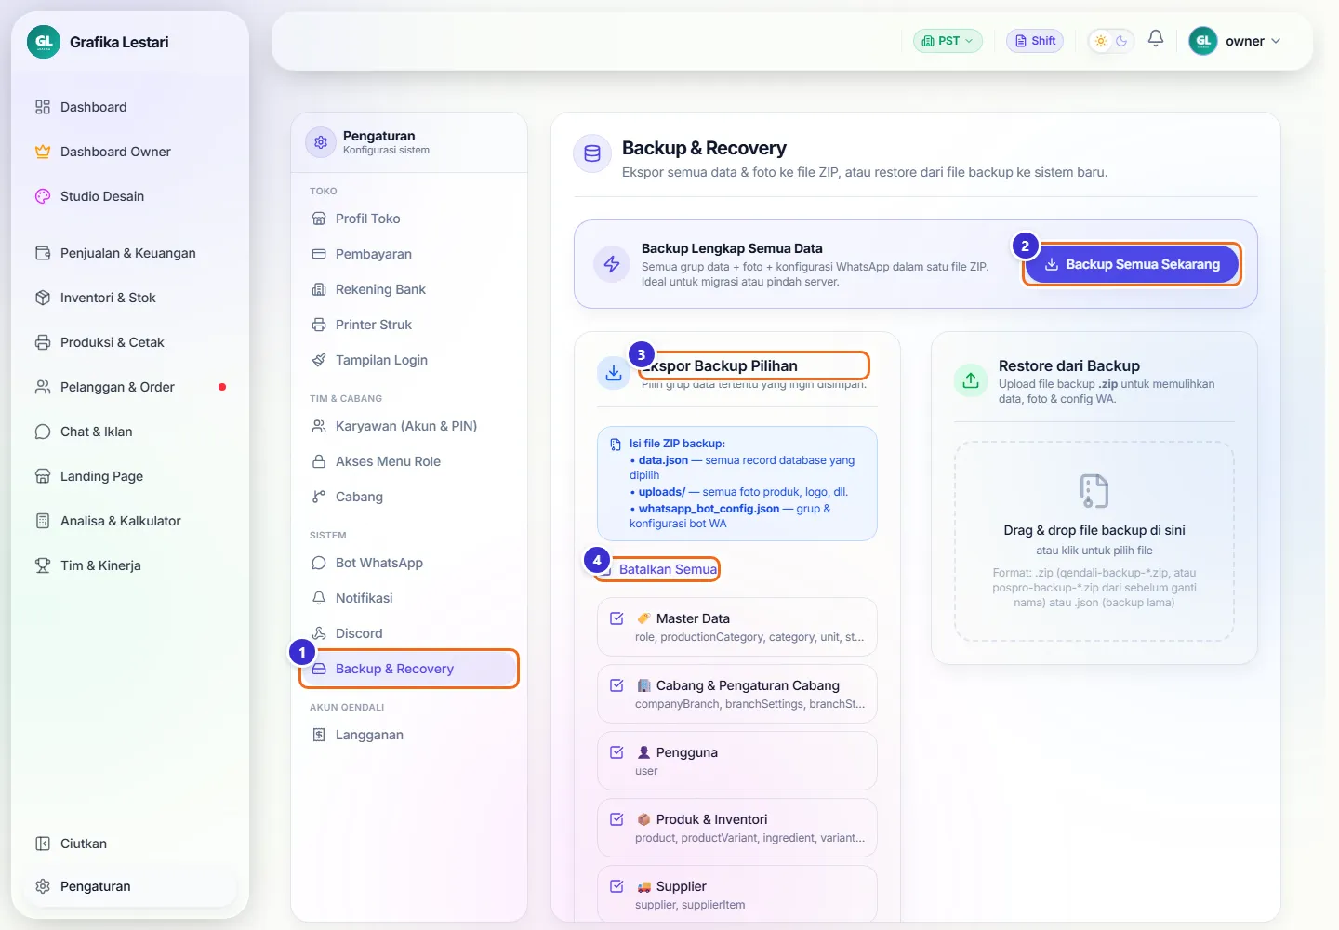
Task: Open the PST branch dropdown
Action: click(948, 41)
